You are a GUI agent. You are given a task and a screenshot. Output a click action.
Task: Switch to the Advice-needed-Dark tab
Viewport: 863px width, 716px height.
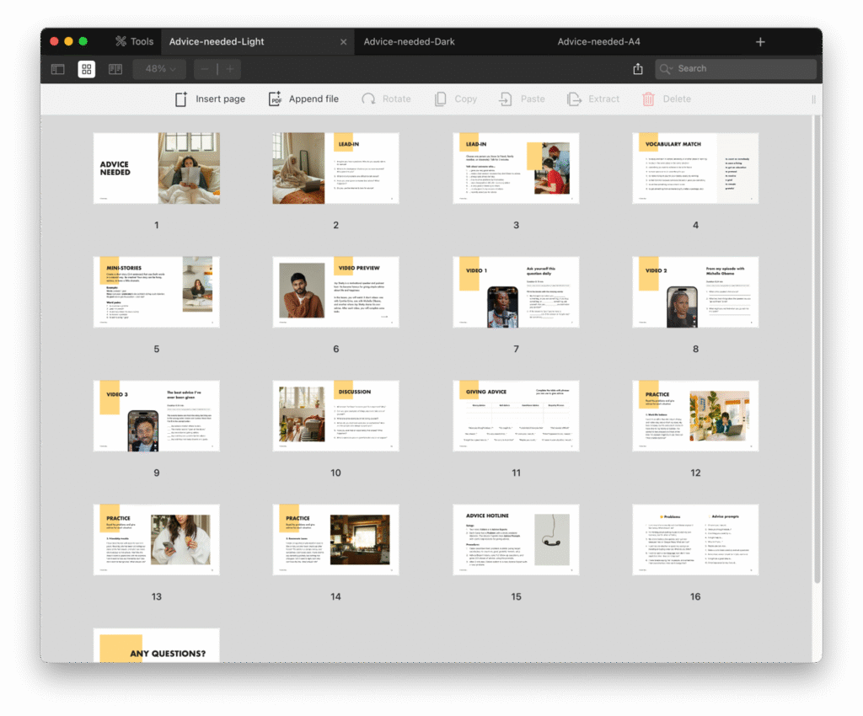pyautogui.click(x=409, y=41)
